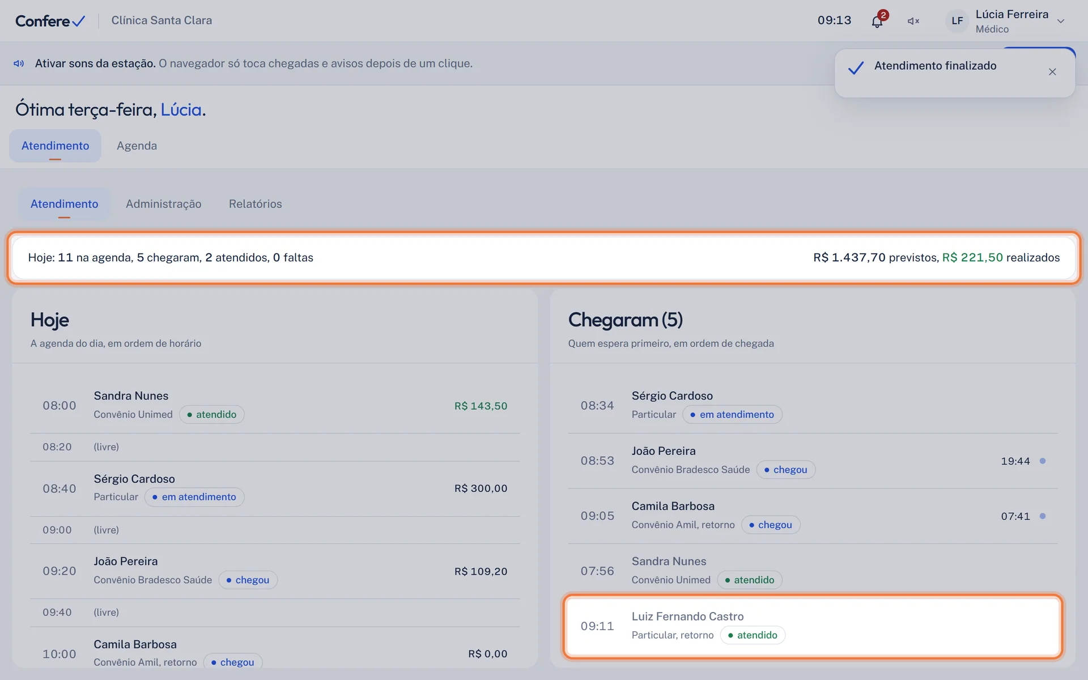
Task: Click the LF avatar
Action: click(x=957, y=21)
